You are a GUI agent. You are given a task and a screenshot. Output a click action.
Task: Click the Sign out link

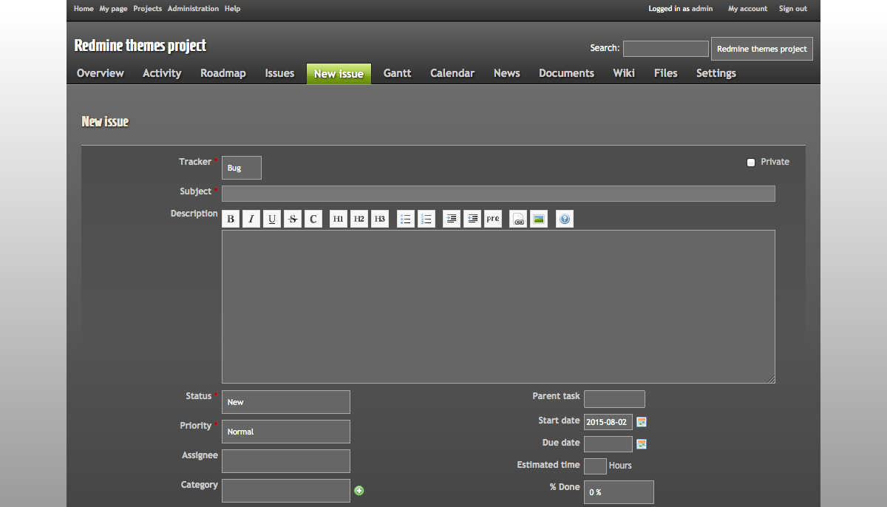793,9
